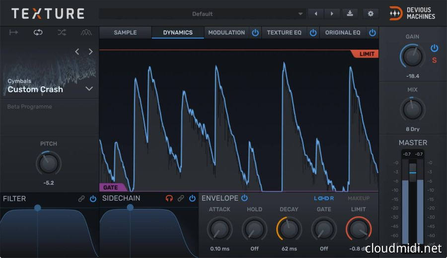Click the -5.2 pitch value
Image resolution: width=447 pixels, height=258 pixels.
pyautogui.click(x=49, y=182)
